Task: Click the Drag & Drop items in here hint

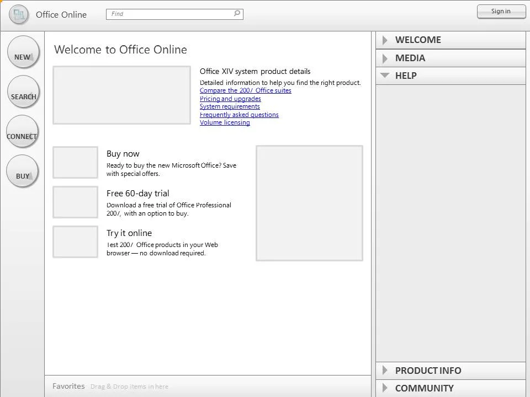Action: click(x=129, y=387)
